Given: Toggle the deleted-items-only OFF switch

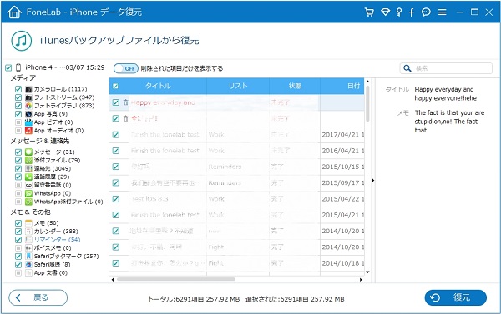Looking at the screenshot, I should click(x=126, y=68).
